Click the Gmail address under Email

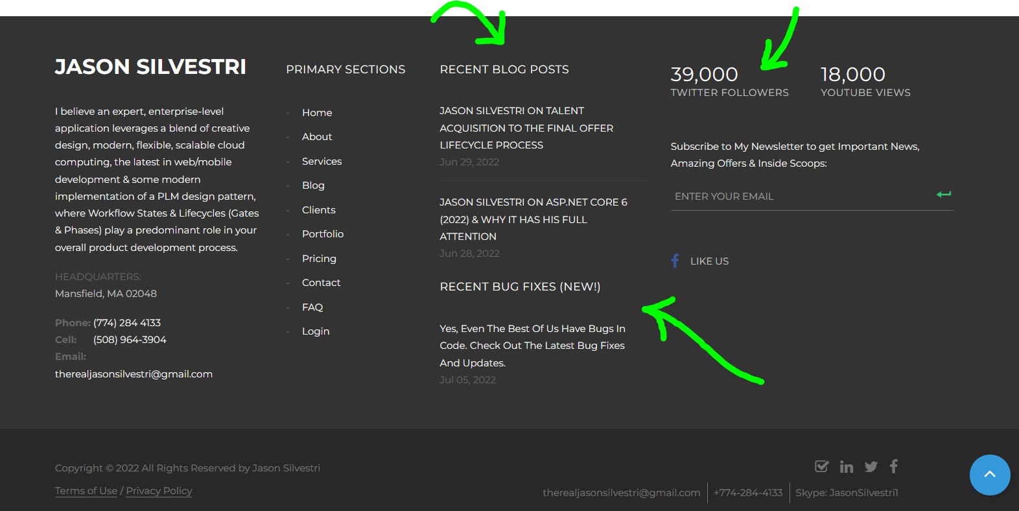134,374
